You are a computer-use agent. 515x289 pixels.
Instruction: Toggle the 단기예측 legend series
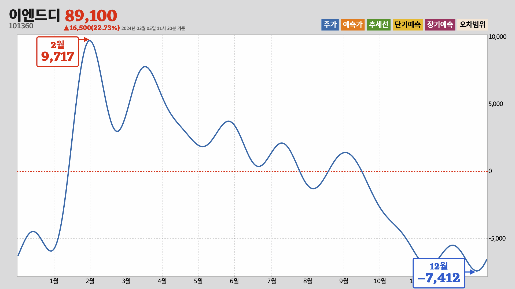pyautogui.click(x=408, y=25)
